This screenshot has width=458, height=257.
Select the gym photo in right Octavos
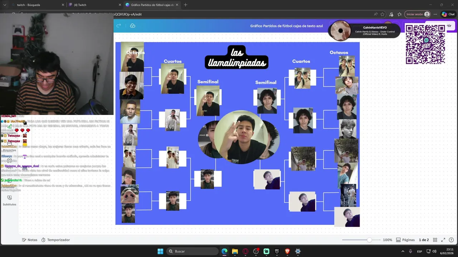tap(348, 196)
